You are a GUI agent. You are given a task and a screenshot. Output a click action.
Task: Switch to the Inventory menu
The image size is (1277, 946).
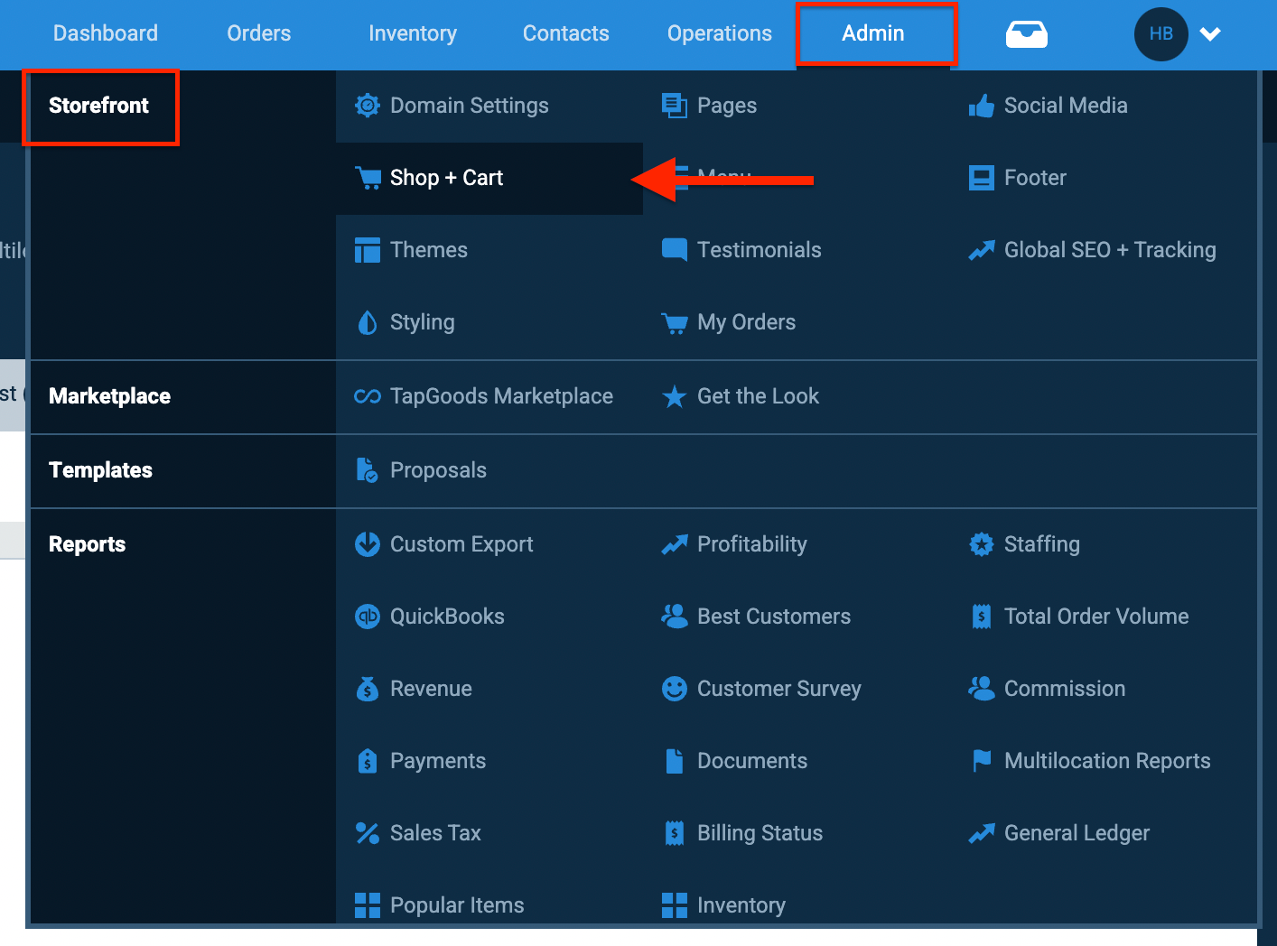[412, 33]
